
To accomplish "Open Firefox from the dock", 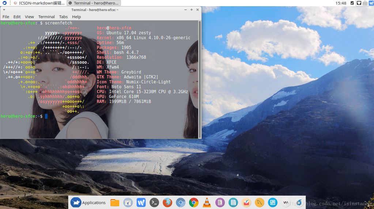I will 167,202.
